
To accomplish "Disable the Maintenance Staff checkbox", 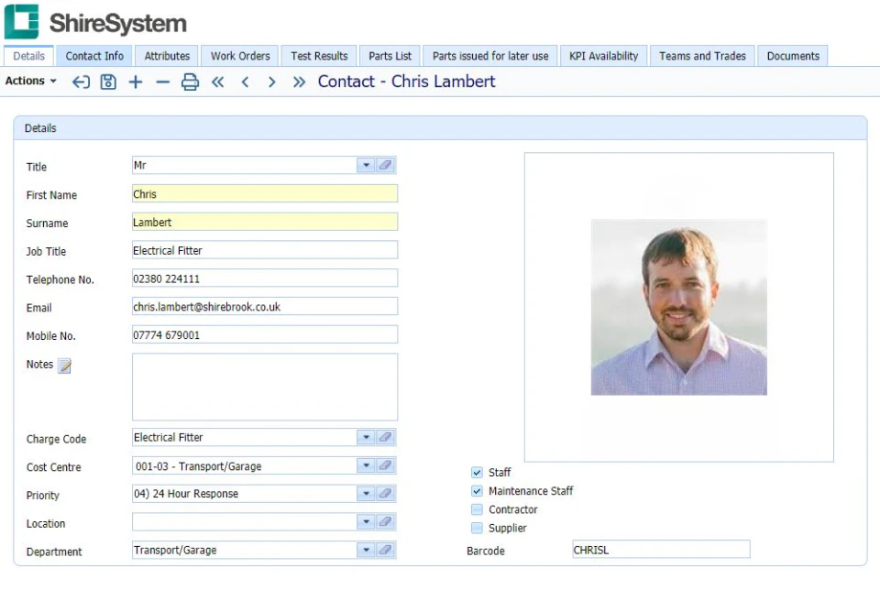I will [477, 490].
